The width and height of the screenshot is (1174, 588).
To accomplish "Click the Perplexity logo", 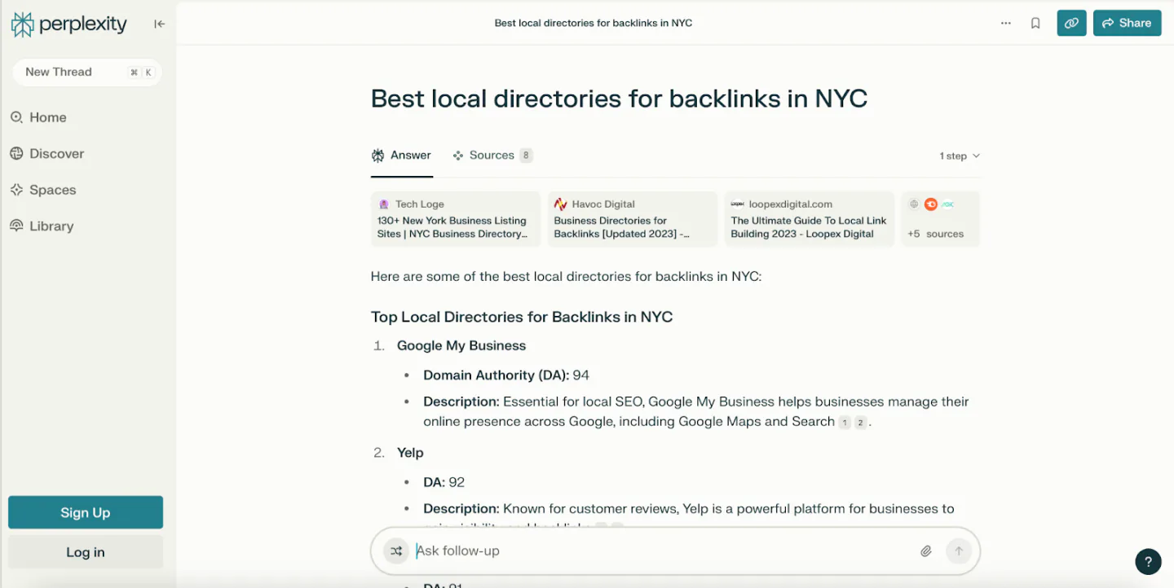I will [68, 24].
